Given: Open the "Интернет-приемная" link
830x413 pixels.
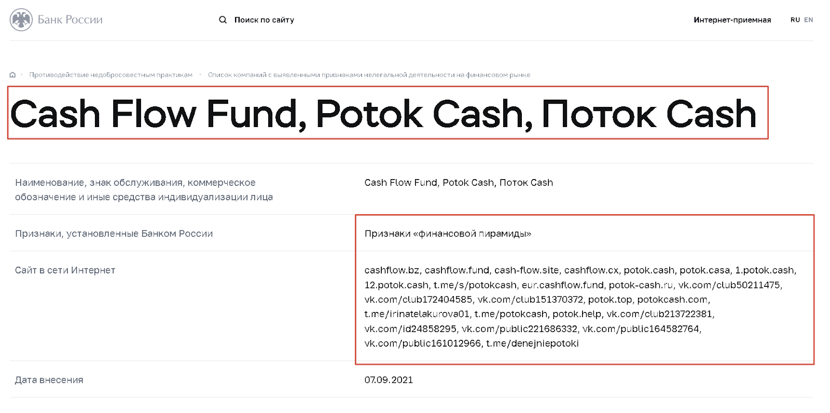Looking at the screenshot, I should click(x=732, y=20).
